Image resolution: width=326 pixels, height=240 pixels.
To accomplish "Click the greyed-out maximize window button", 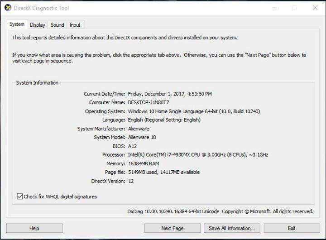I will pyautogui.click(x=294, y=8).
